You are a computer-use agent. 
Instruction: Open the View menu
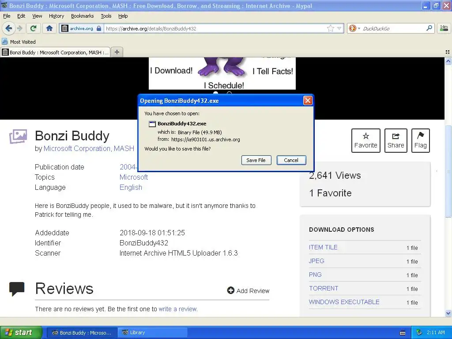[x=37, y=16]
